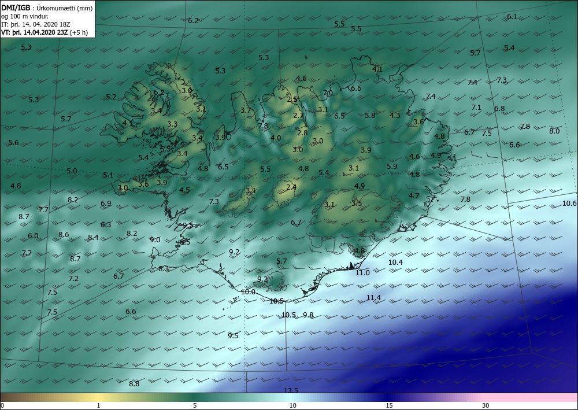Image resolution: width=578 pixels, height=410 pixels.
Task: Click the scale label 10 on the legend
Action: (292, 405)
